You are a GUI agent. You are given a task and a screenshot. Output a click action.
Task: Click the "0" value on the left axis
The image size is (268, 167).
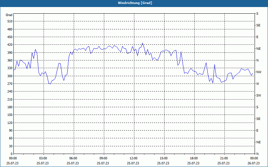coord(12,154)
